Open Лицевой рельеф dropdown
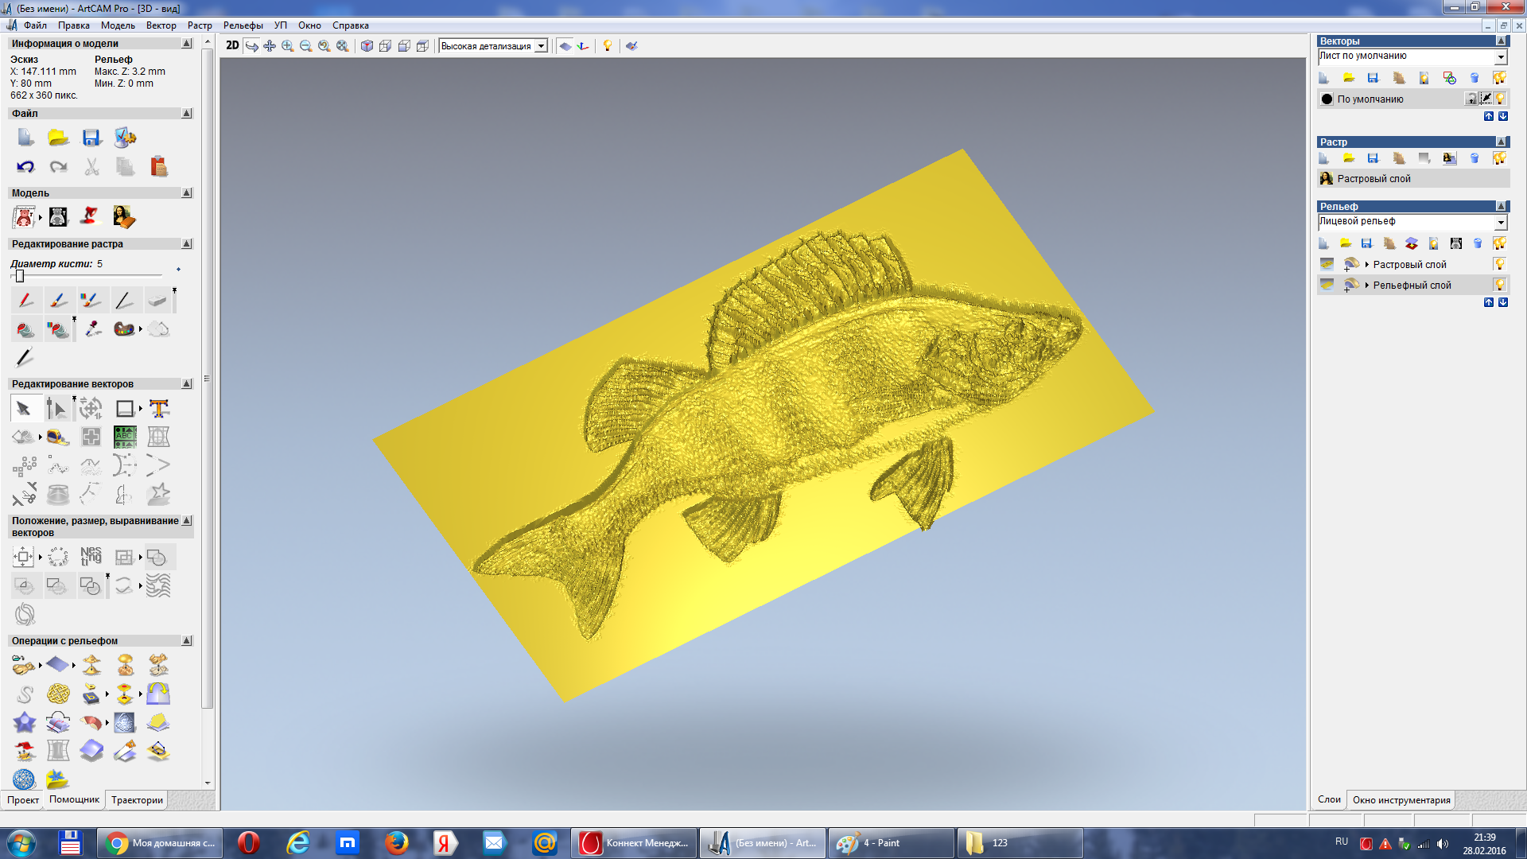This screenshot has height=859, width=1527. click(x=1501, y=223)
